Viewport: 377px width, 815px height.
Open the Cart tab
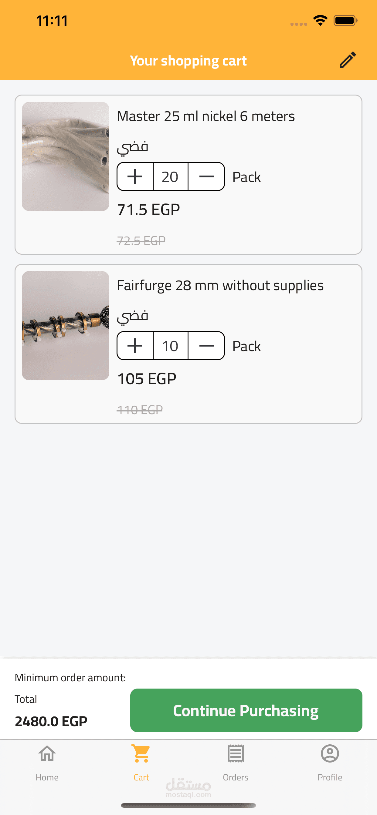141,763
